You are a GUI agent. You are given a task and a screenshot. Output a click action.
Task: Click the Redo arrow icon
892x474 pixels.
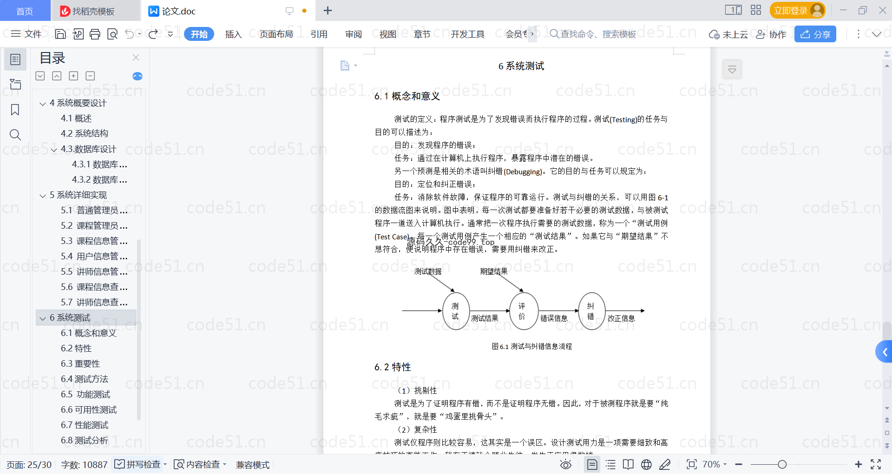(x=153, y=34)
